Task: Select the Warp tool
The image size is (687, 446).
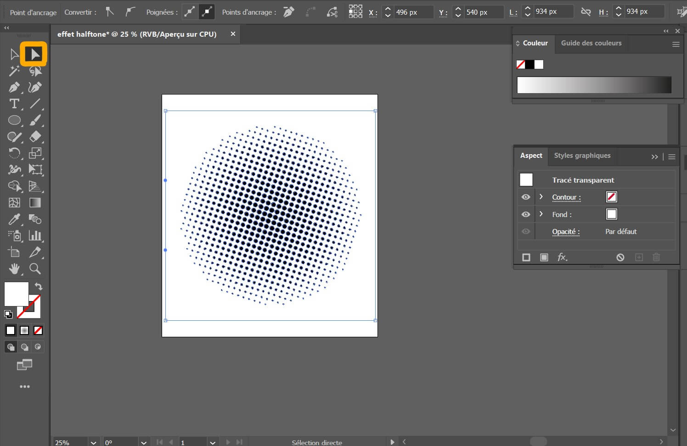Action: point(14,170)
